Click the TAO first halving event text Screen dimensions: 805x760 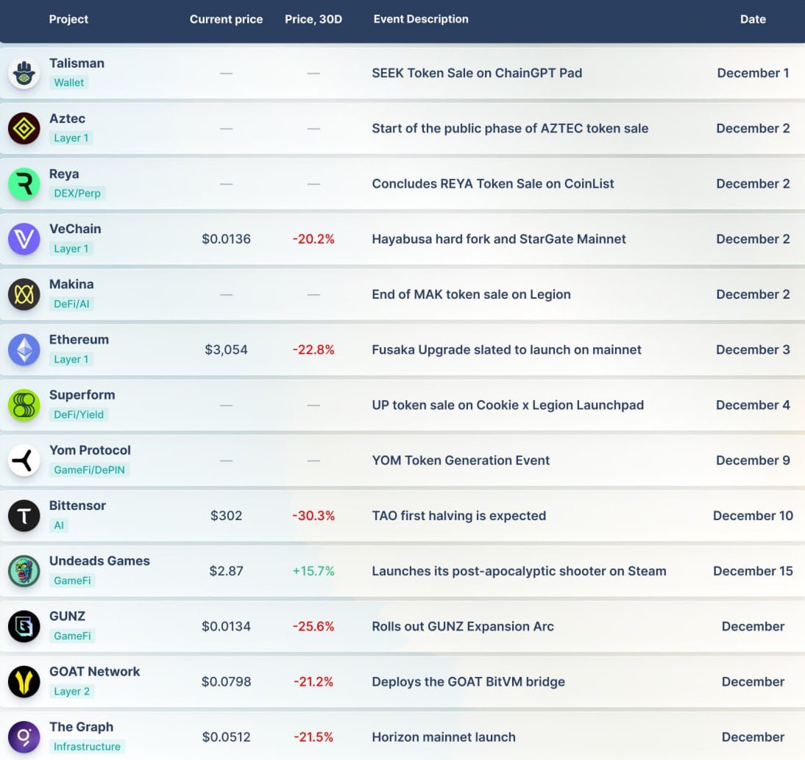pos(459,516)
